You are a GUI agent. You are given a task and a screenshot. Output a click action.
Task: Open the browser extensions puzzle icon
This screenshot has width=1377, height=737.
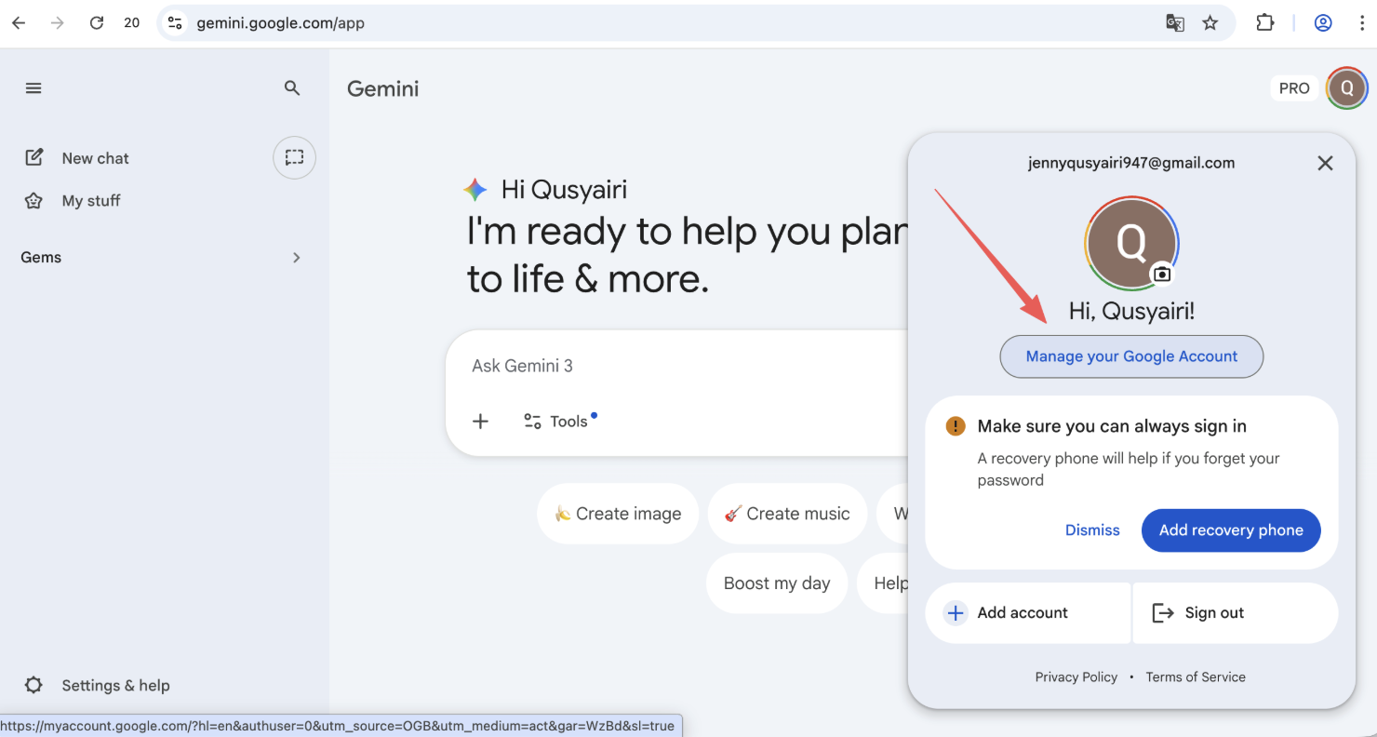1265,23
